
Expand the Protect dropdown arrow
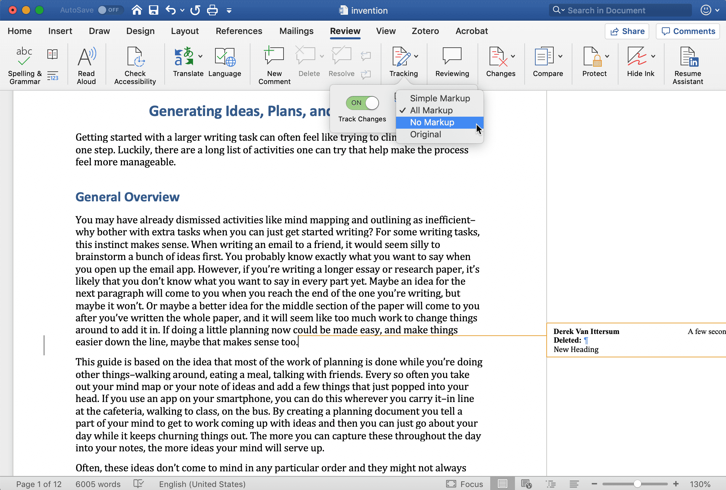point(607,56)
